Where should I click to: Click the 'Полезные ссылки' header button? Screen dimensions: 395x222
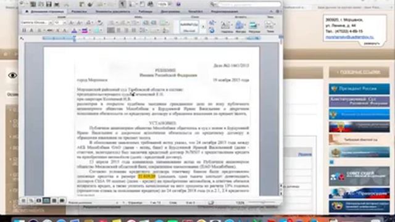(x=359, y=72)
